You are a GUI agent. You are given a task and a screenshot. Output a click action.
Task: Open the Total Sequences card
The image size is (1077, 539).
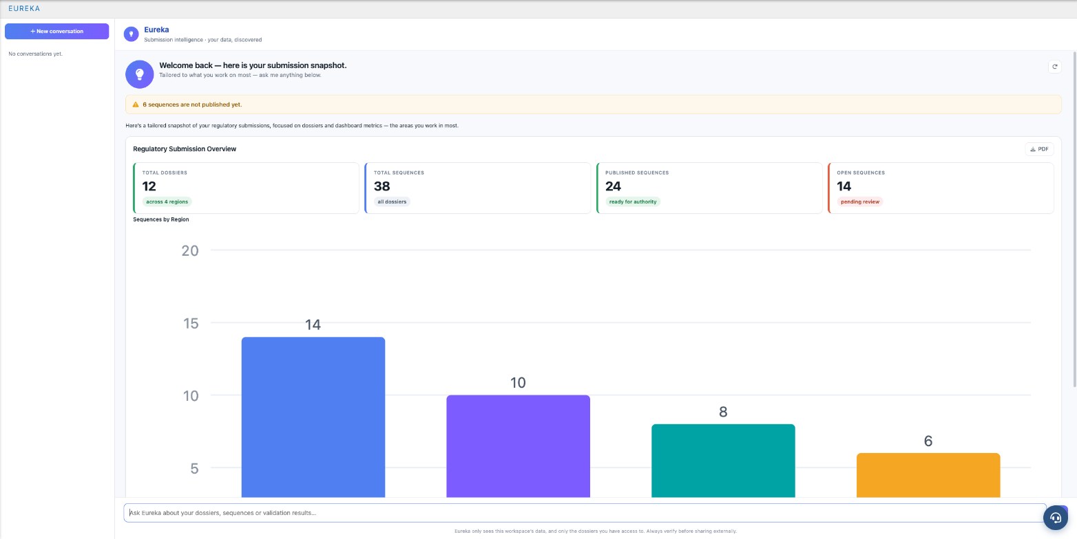478,188
